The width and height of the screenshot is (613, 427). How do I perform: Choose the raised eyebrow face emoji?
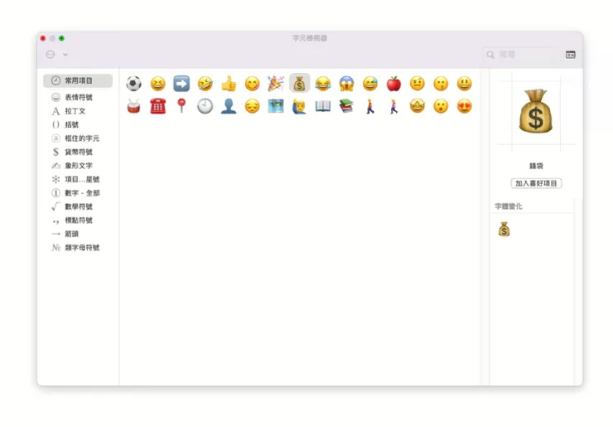tap(418, 84)
